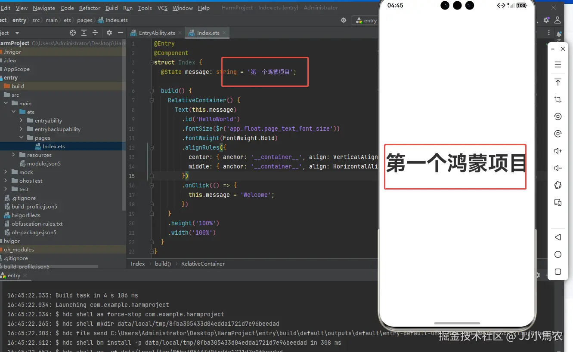Screen dimensions: 573x352
Task: Click the RelativeContainer breadcrumb below editor
Action: click(203, 263)
